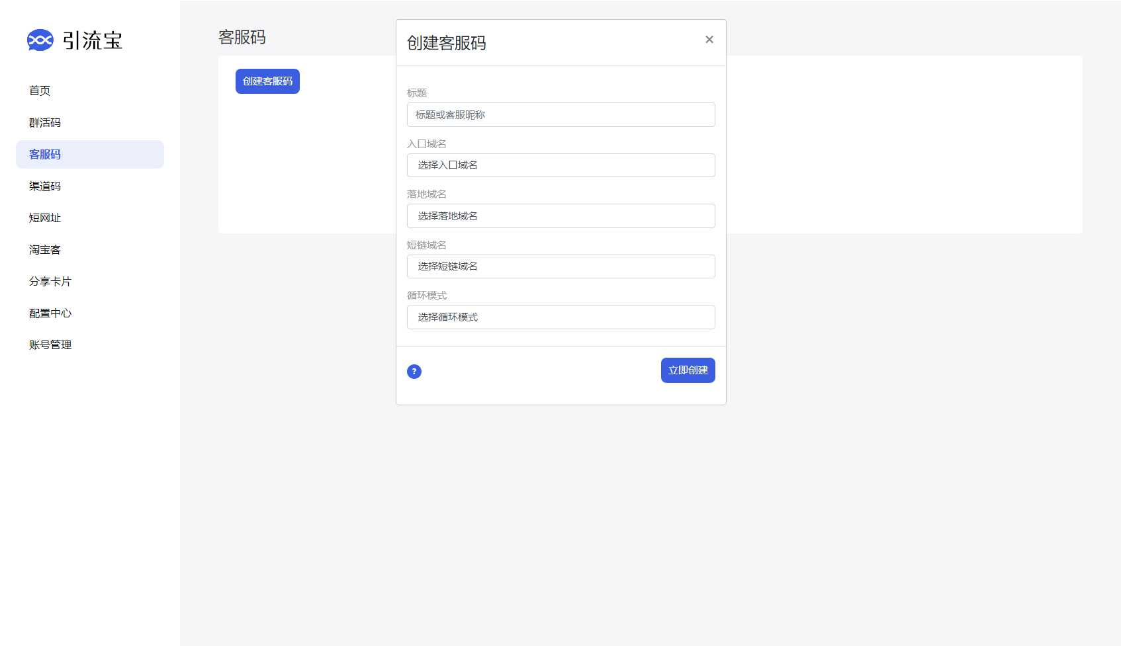Switch to 淘宝客 menu item
The width and height of the screenshot is (1121, 646).
click(45, 249)
